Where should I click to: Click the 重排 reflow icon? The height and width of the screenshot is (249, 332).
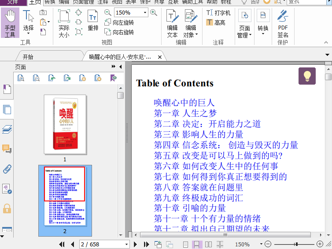(x=93, y=22)
